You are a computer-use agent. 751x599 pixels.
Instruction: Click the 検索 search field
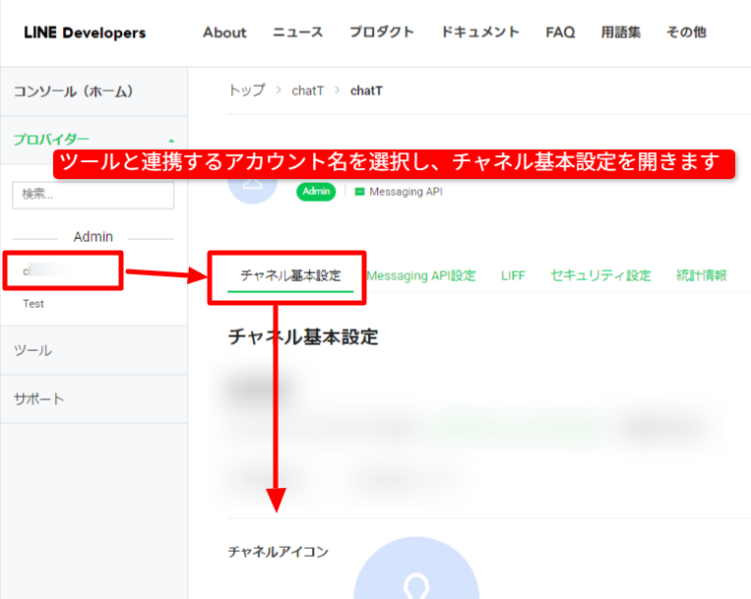pos(93,195)
